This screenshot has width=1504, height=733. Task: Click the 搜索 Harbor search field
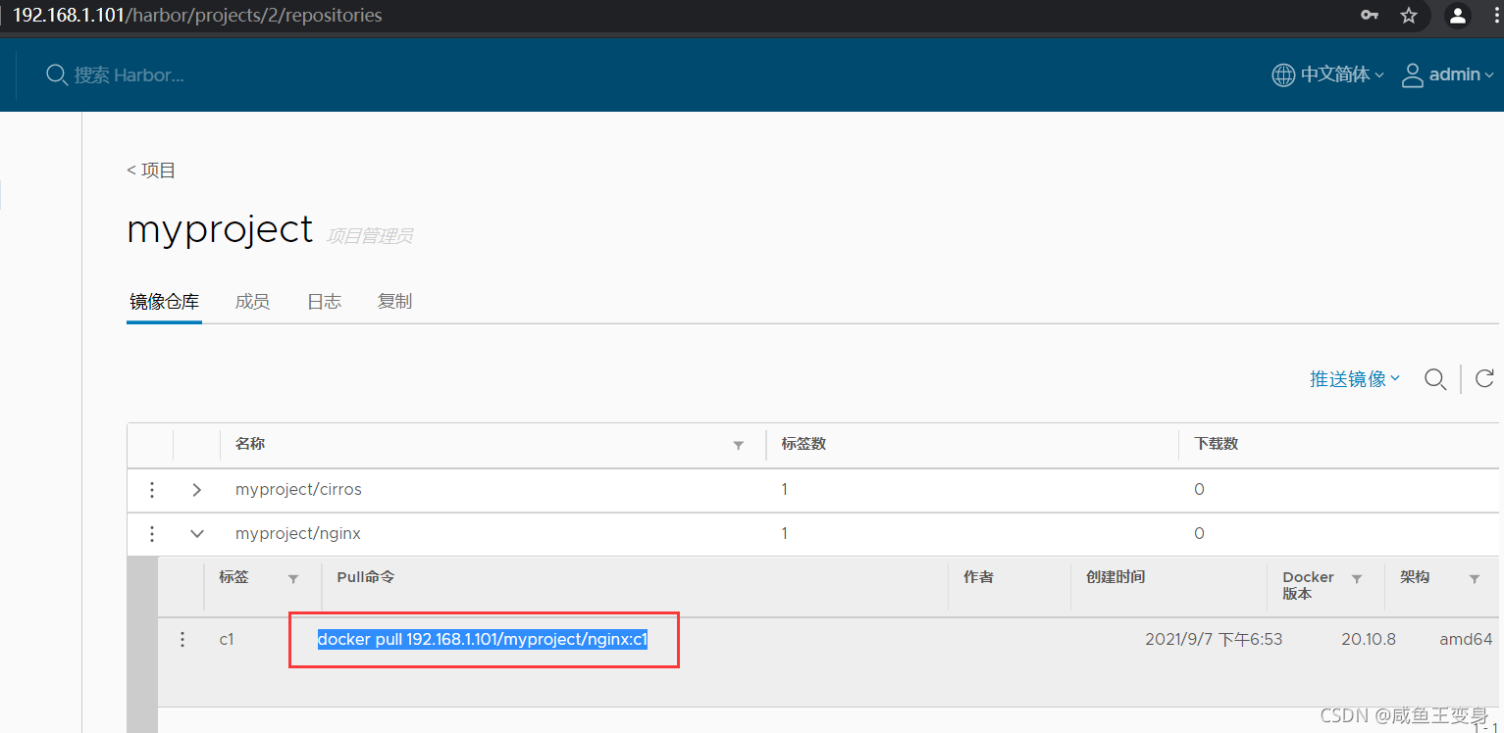point(130,74)
